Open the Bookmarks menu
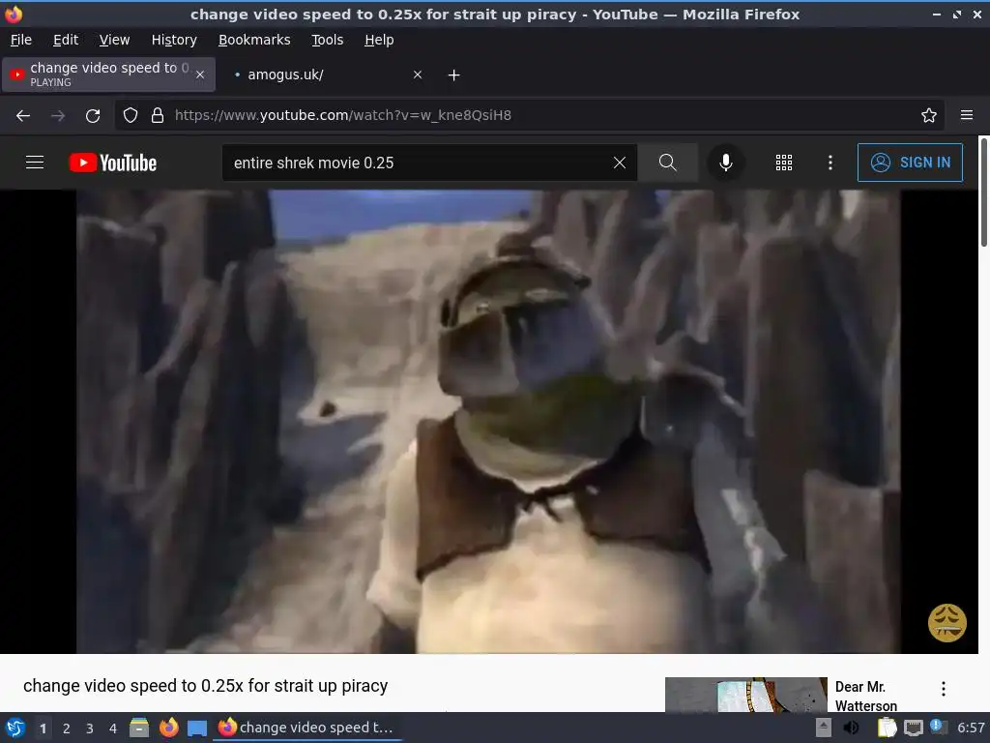The height and width of the screenshot is (743, 990). coord(254,40)
